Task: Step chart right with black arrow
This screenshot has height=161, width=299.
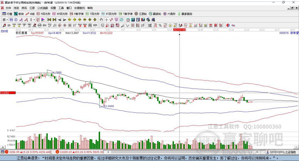Action: click(65, 20)
